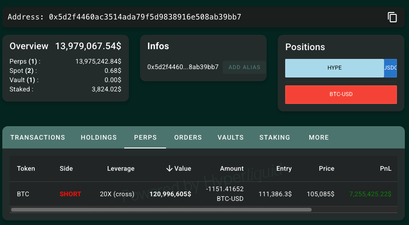409x225 pixels.
Task: Click the 111,386.3$ entry price
Action: pyautogui.click(x=275, y=194)
